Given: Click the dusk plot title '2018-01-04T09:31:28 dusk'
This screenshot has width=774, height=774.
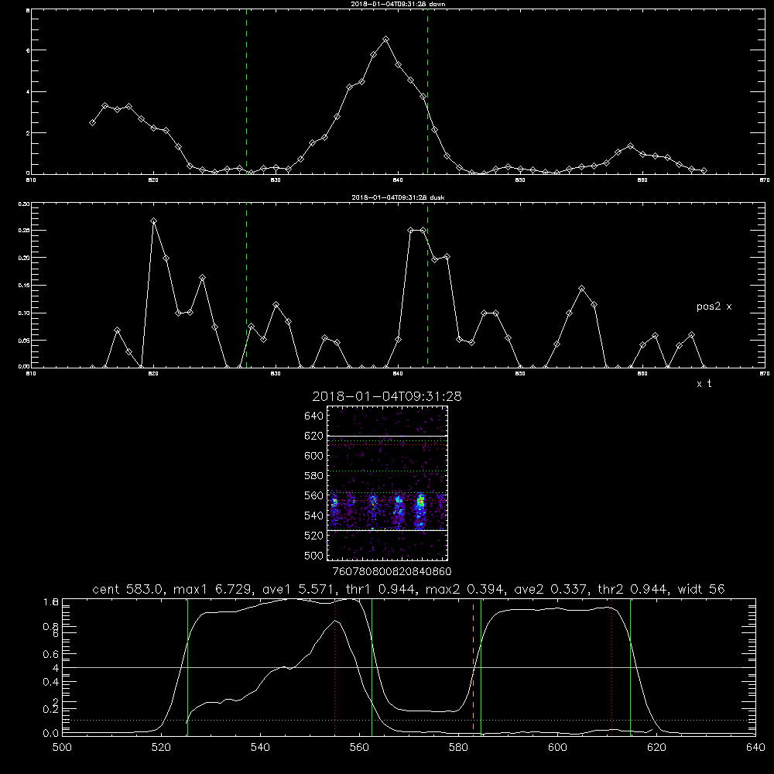Looking at the screenshot, I should (398, 197).
